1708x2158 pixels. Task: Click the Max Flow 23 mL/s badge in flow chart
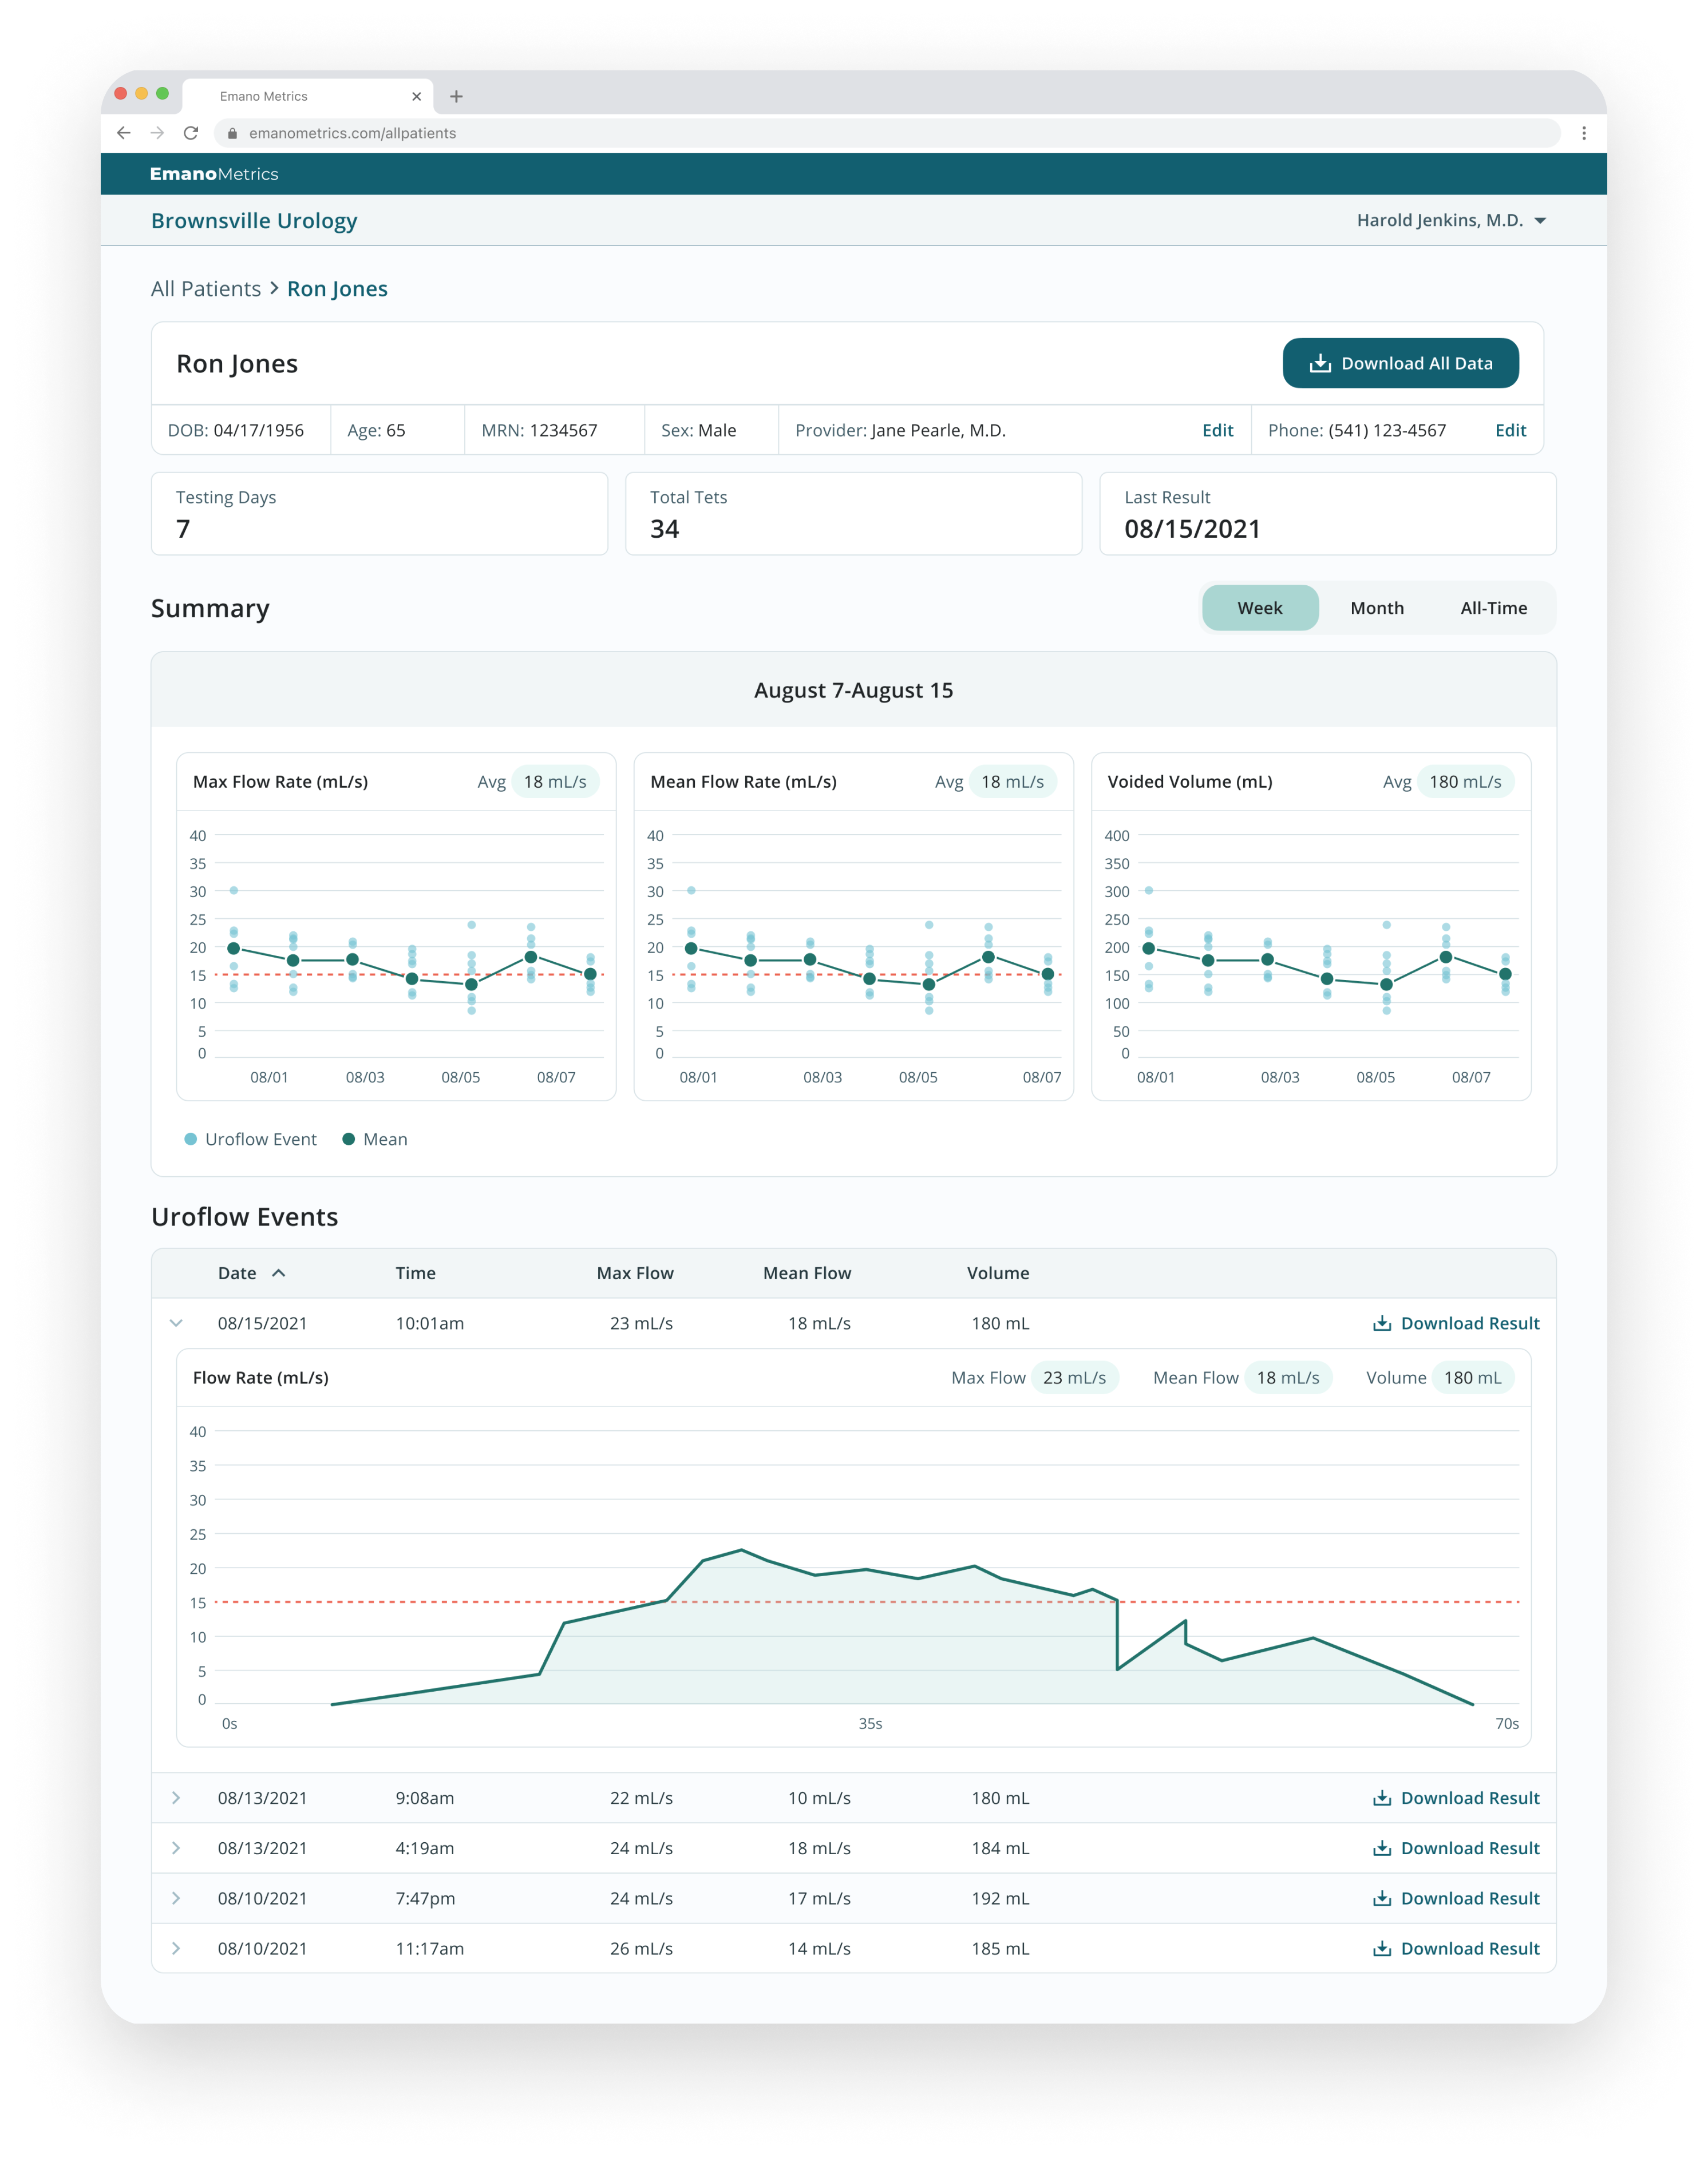coord(1074,1378)
